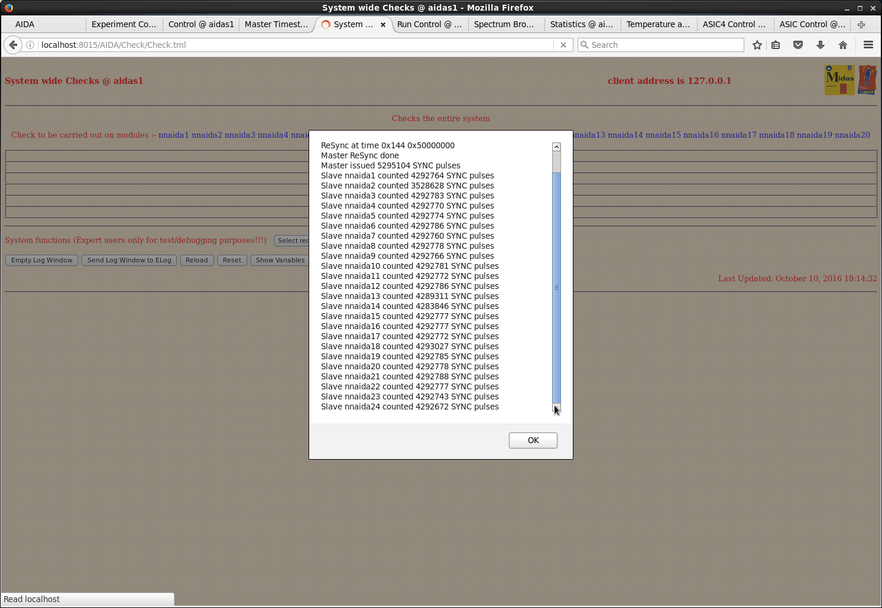Screen dimensions: 882x608
Task: Click the nnaida20 module link
Action: point(852,135)
